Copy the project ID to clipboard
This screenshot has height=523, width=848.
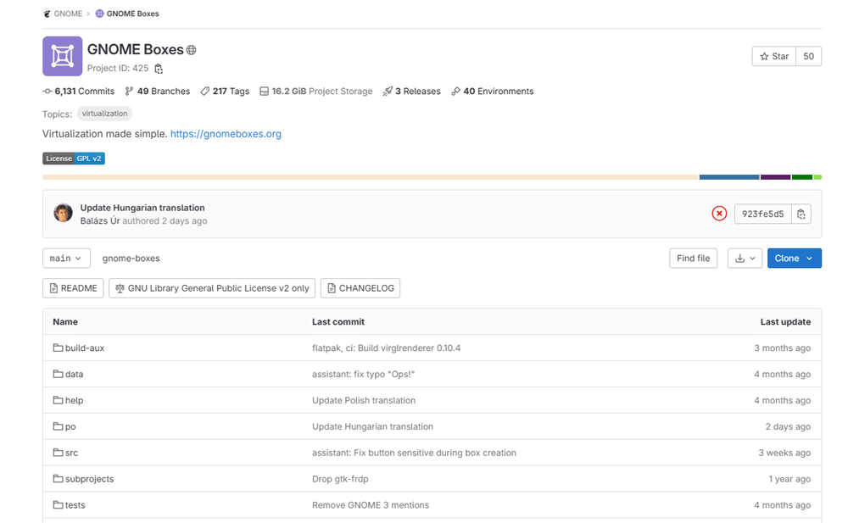(x=159, y=69)
